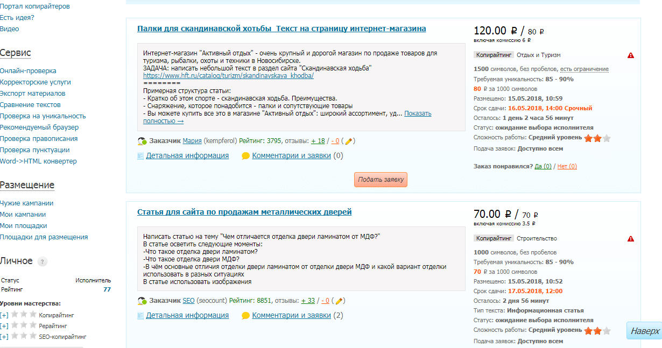Screen dimensions: 662x348
Task: Click the penguin avatar next to Заказчик Мария
Action: pyautogui.click(x=142, y=142)
